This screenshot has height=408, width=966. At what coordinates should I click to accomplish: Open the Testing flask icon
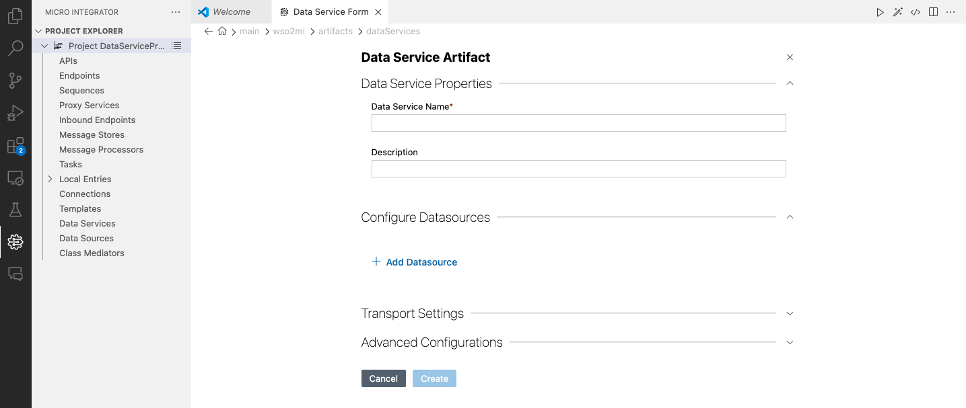pos(15,210)
